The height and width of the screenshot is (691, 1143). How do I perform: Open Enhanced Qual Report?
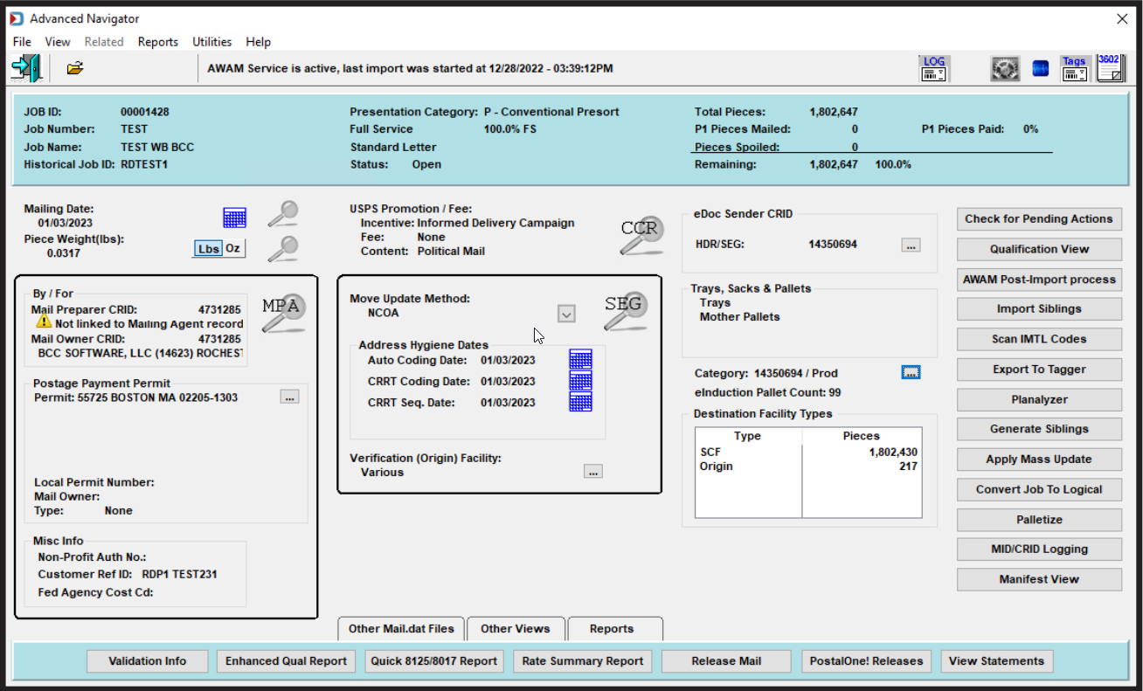click(x=287, y=661)
